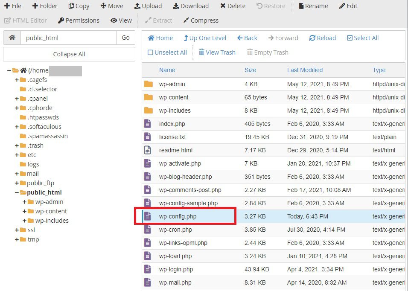The width and height of the screenshot is (408, 291).
Task: Expand the .cagefs folder
Action: pyautogui.click(x=17, y=80)
